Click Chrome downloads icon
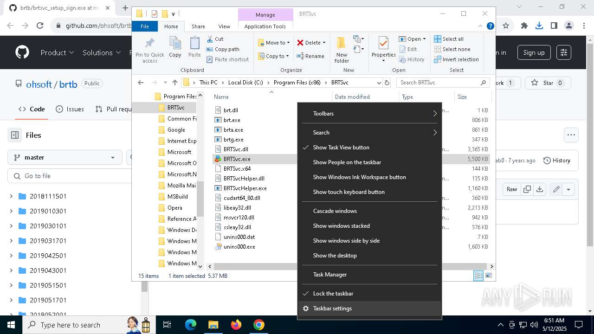Screen dimensions: 594x334 click(539, 26)
